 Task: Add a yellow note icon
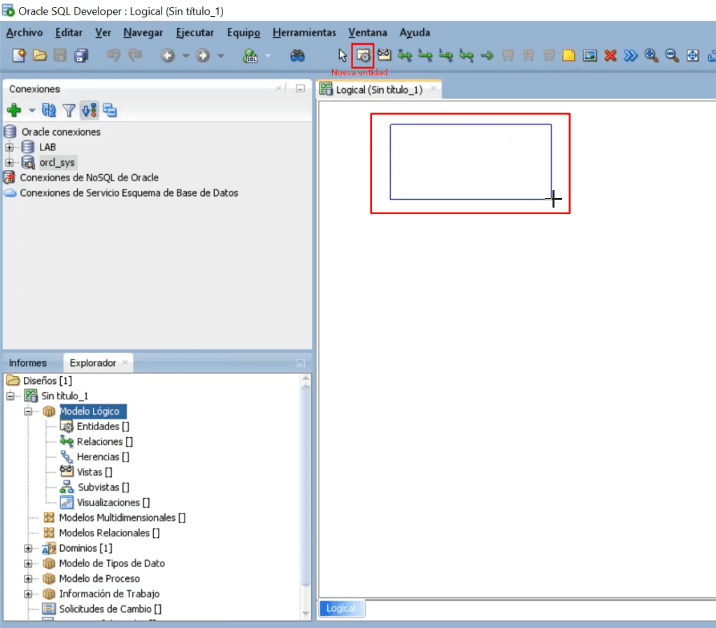(x=568, y=56)
